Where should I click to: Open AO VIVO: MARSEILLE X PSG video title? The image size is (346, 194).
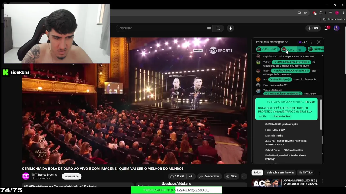click(x=300, y=182)
